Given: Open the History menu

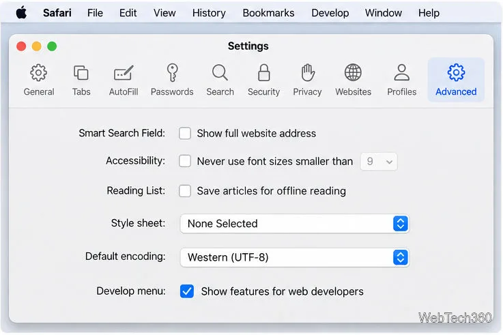Looking at the screenshot, I should (209, 13).
